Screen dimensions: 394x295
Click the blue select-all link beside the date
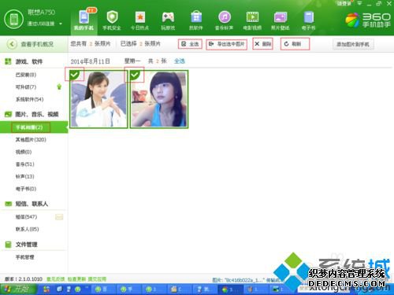[180, 61]
